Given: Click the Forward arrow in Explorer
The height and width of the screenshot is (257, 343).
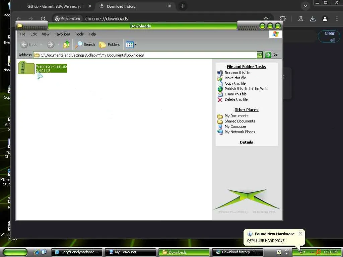Looking at the screenshot, I should [x=51, y=45].
